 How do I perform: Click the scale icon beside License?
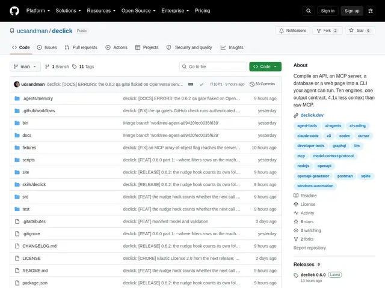click(296, 204)
